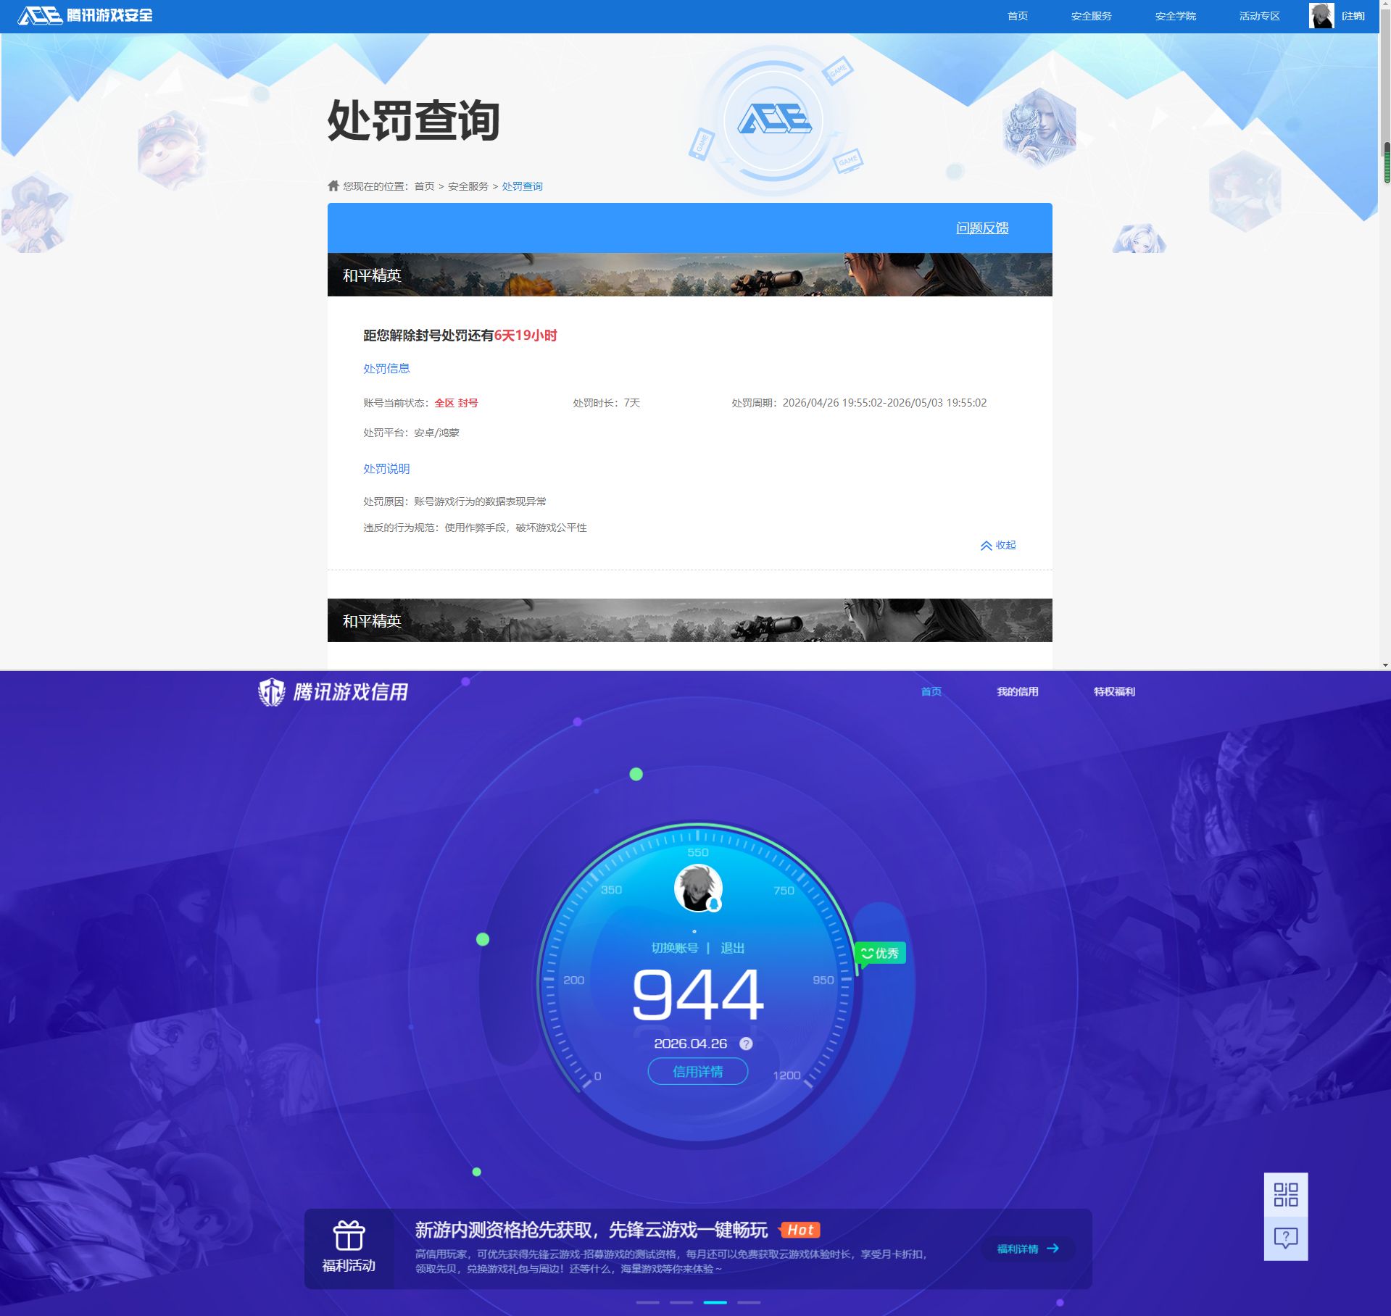Select the fourth carousel indicator
Image resolution: width=1391 pixels, height=1316 pixels.
point(749,1302)
